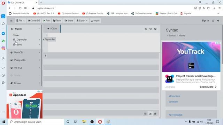Open browser downloads icon
Image resolution: width=223 pixels, height=125 pixels.
click(x=214, y=8)
